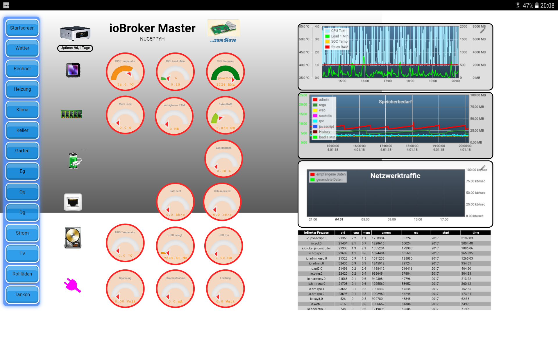The height and width of the screenshot is (348, 558).
Task: Click the verfügbares RAM gauge
Action: tap(174, 116)
